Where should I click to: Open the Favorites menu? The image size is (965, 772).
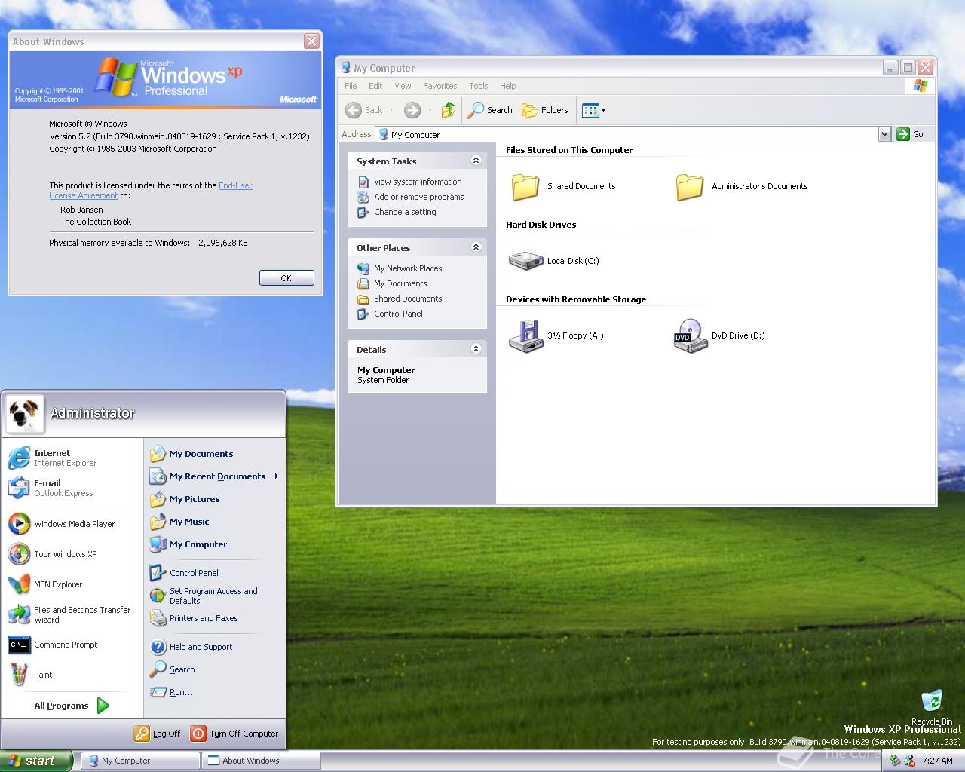tap(440, 86)
